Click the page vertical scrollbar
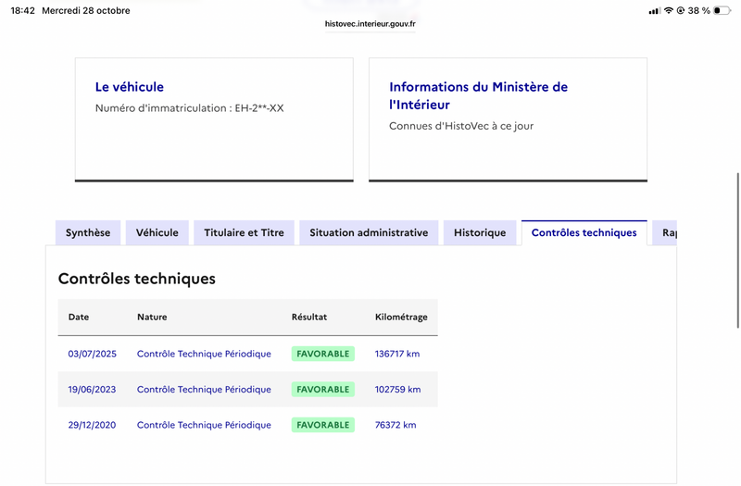The width and height of the screenshot is (741, 486). click(737, 250)
